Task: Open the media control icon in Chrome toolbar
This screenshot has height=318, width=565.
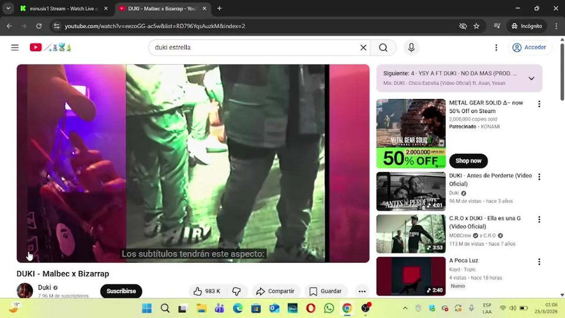Action: click(x=497, y=26)
